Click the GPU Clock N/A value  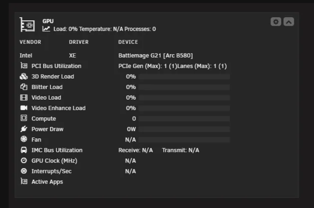coord(130,161)
